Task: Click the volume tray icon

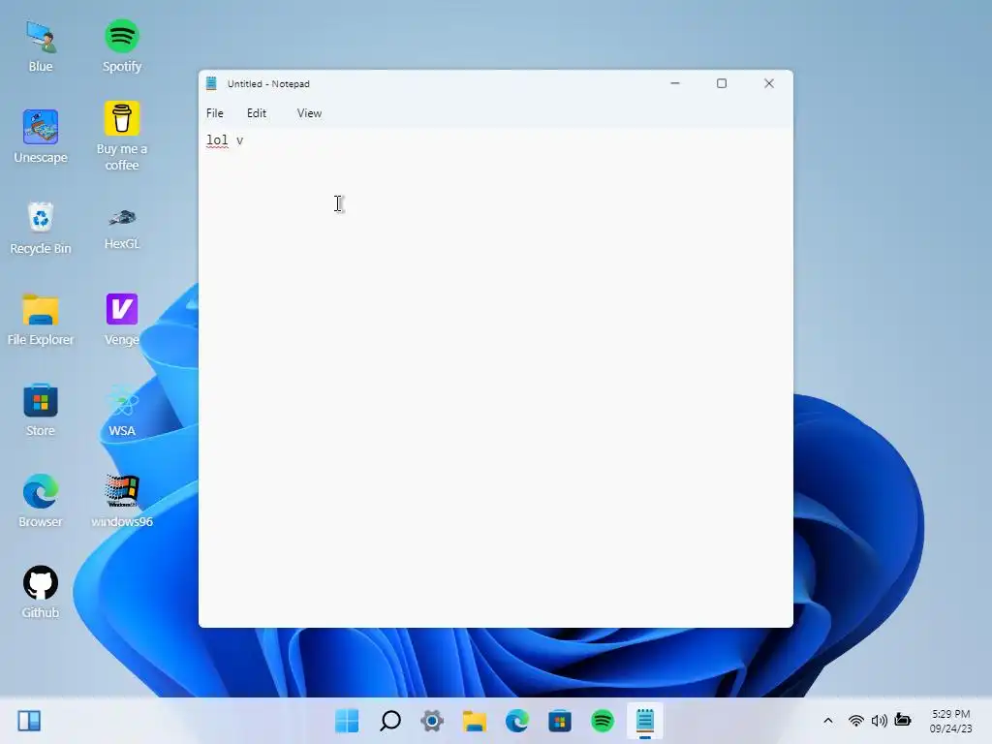Action: point(880,721)
